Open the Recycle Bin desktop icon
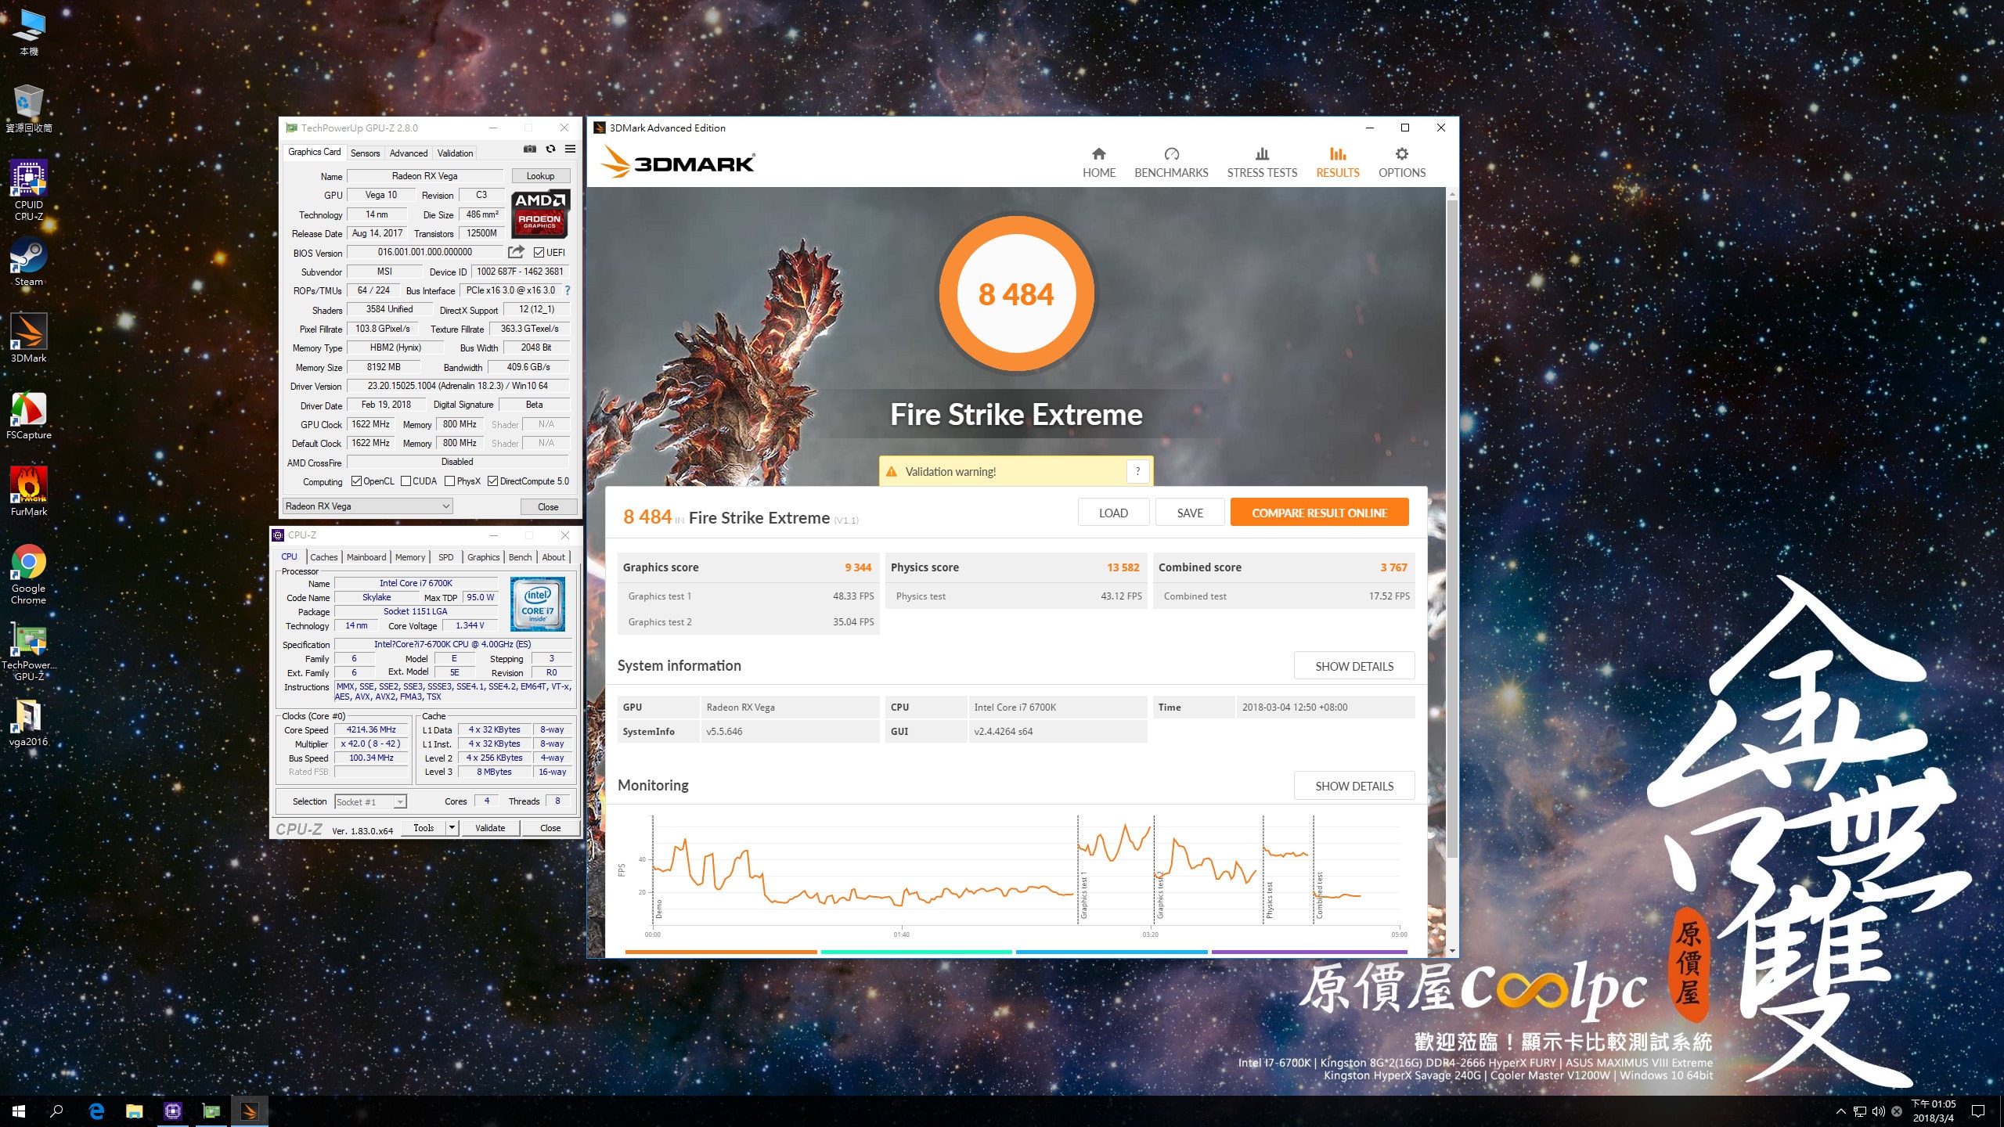The image size is (2004, 1127). [x=29, y=109]
